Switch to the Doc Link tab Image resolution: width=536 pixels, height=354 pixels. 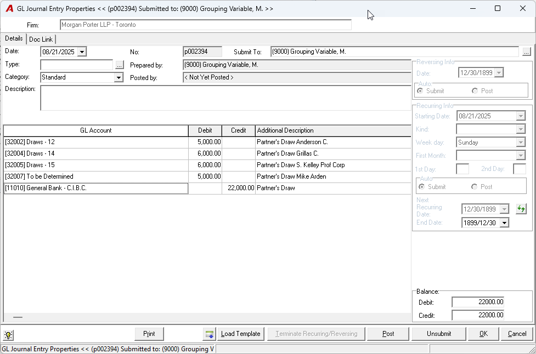(x=41, y=39)
